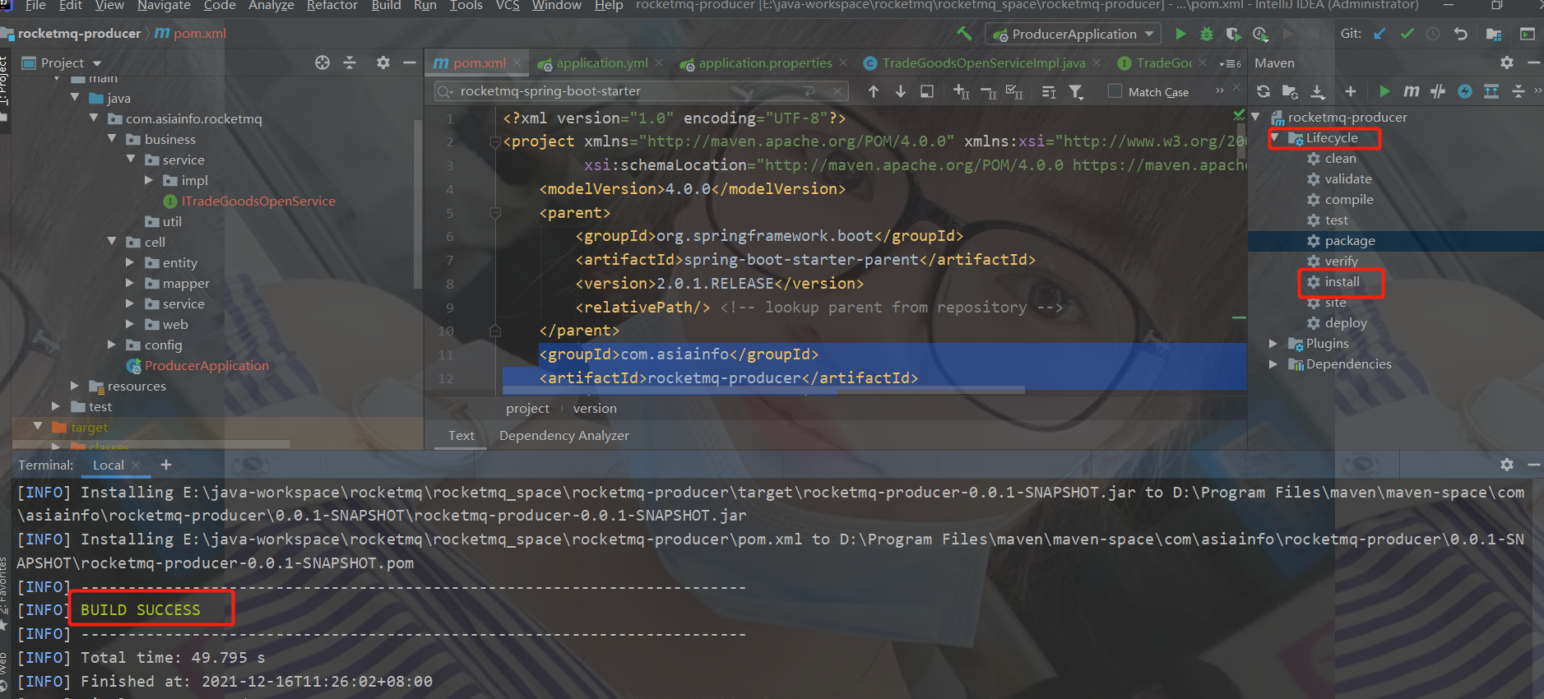Collapse the business package node

tap(113, 139)
